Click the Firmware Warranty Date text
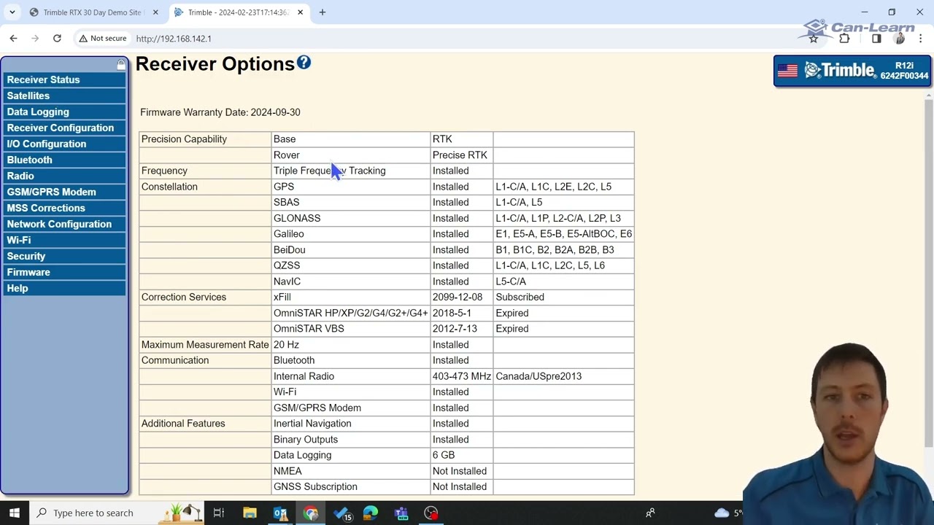The width and height of the screenshot is (934, 525). [x=220, y=112]
